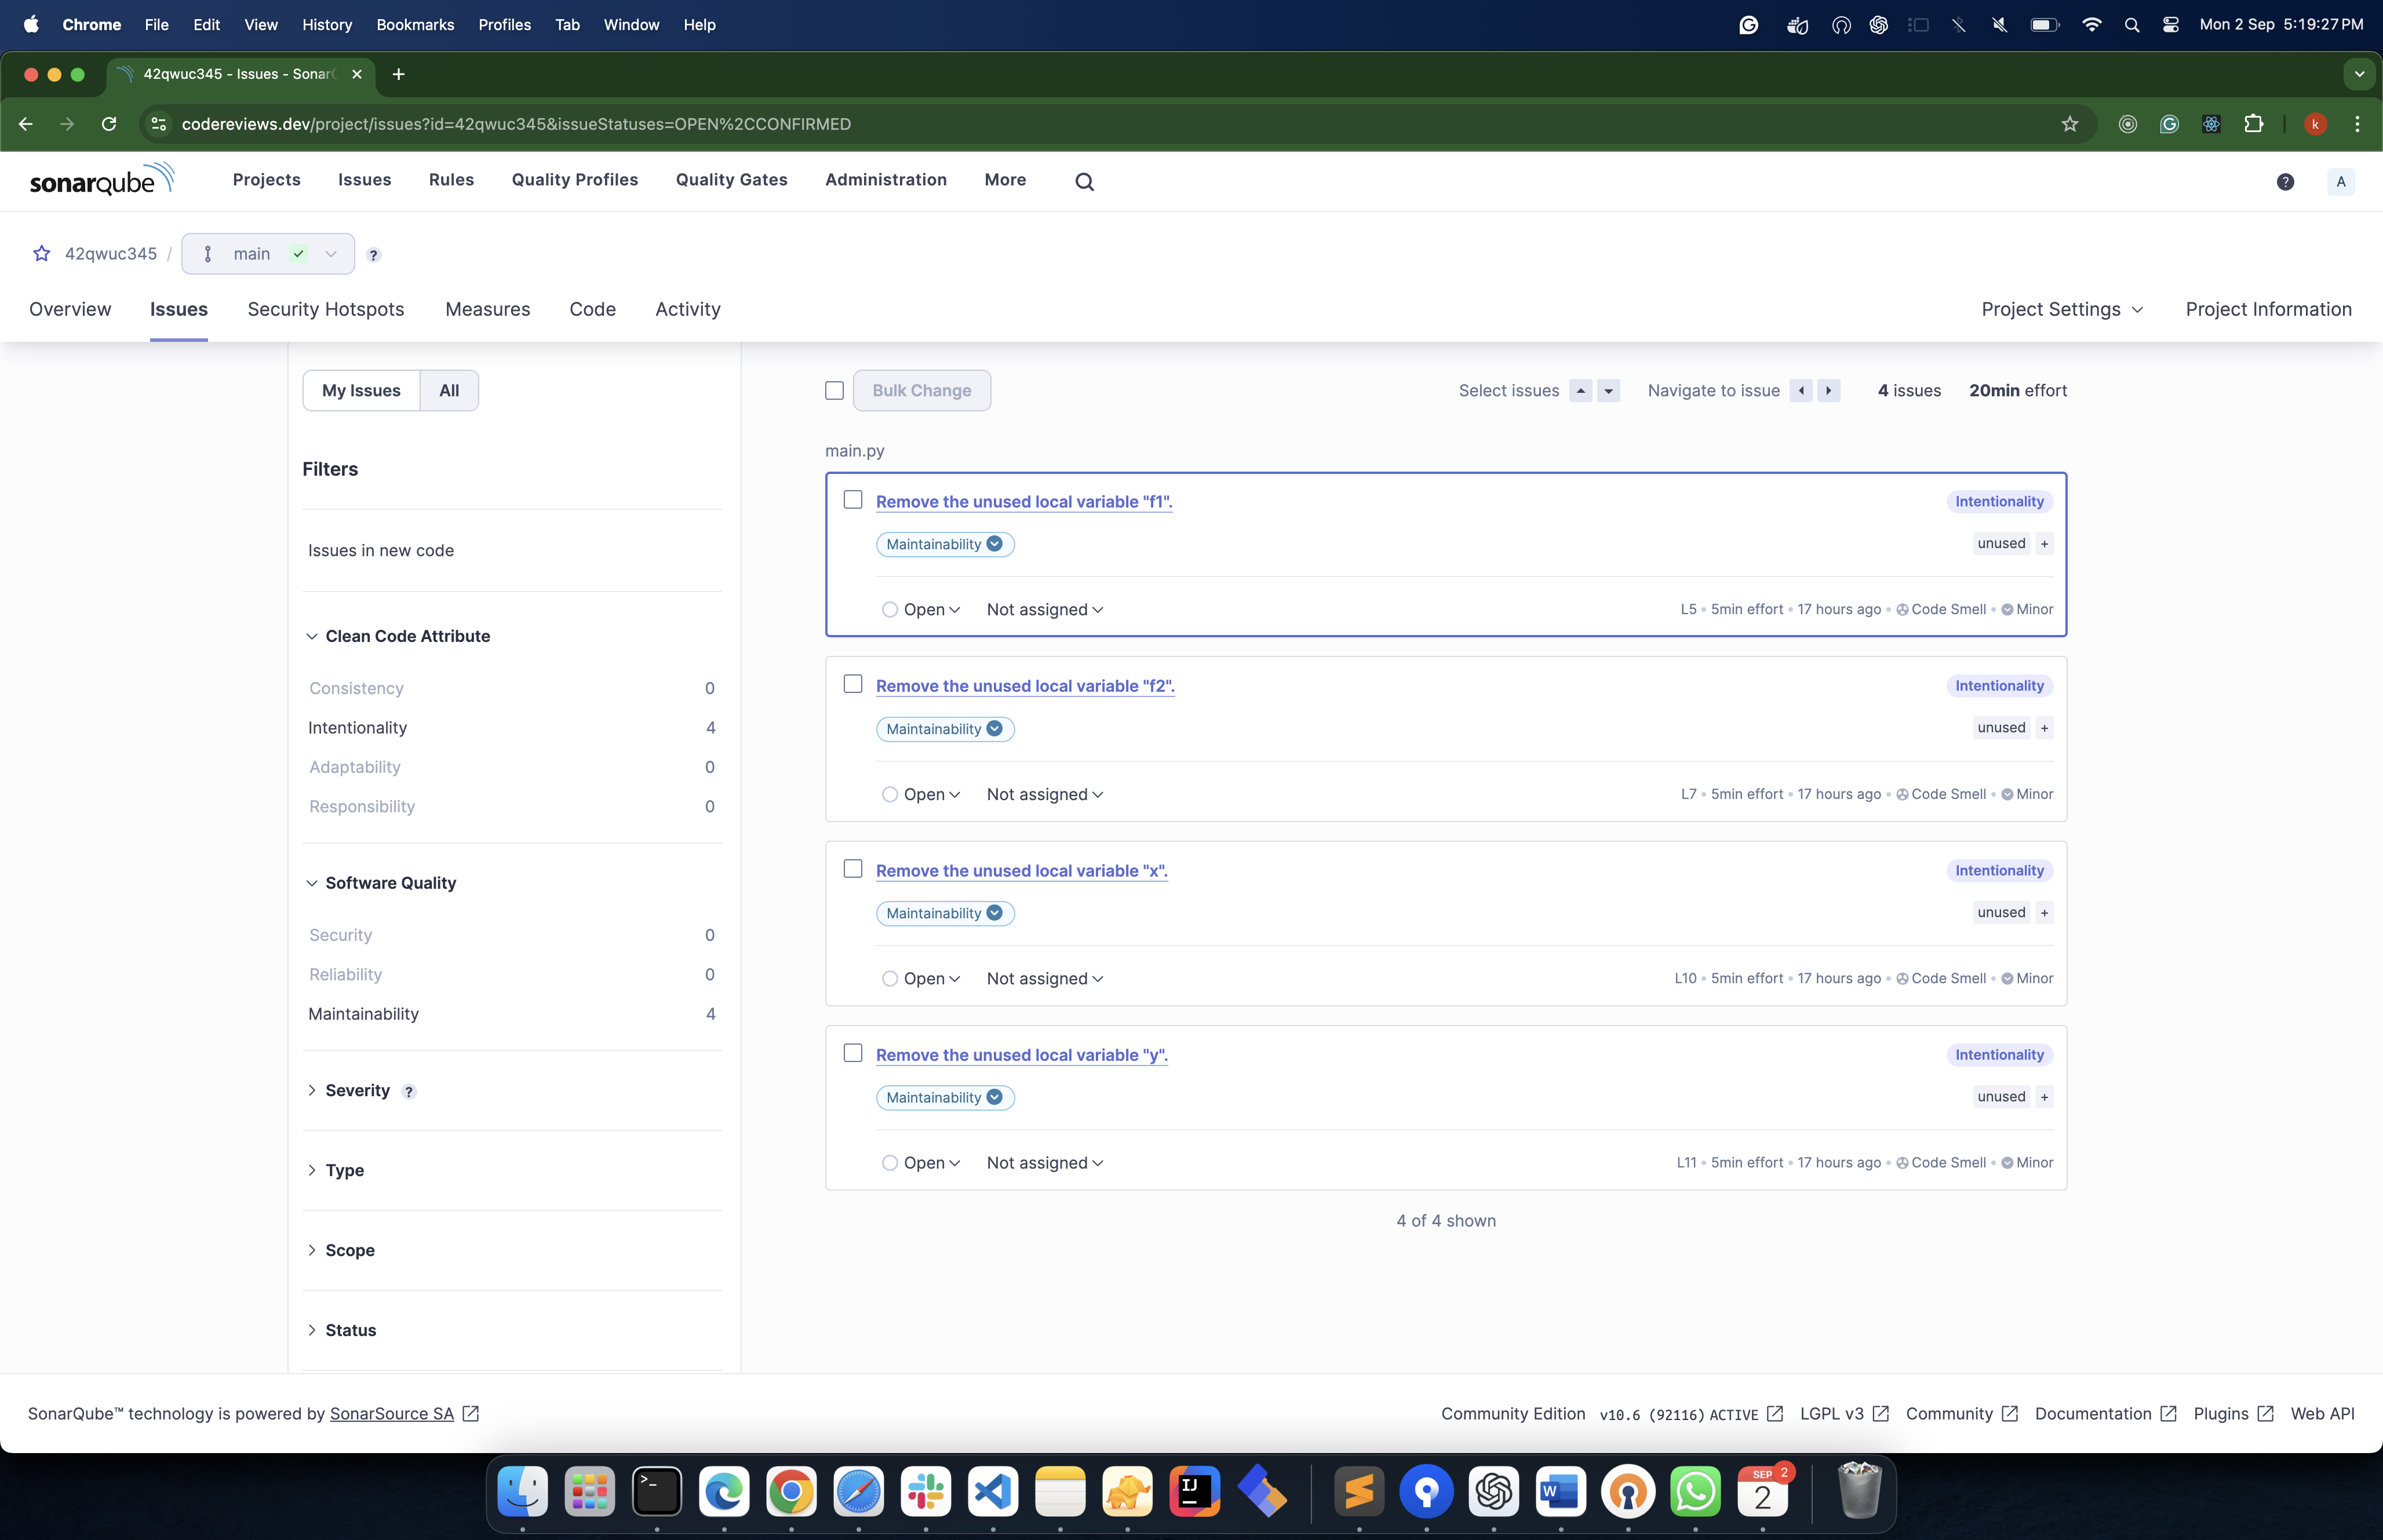
Task: Open Visual Studio Code from the dock
Action: pyautogui.click(x=992, y=1492)
